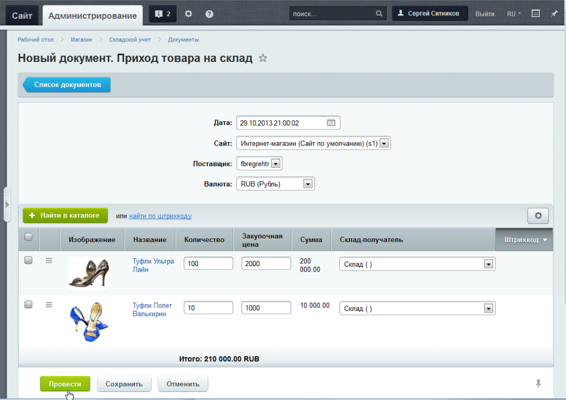Go to Документы breadcrumb

(183, 40)
